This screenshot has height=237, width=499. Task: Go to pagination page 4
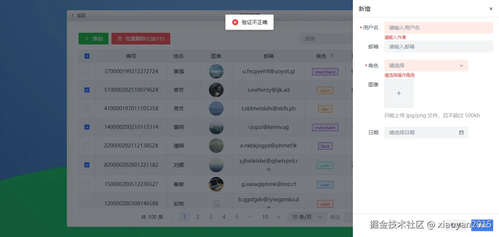(224, 217)
